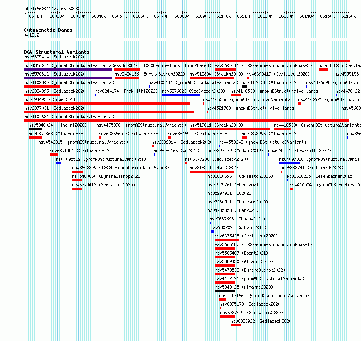Viewport: 361px width, 341px height.
Task: Select nsv515894 (Shaikh2009) variant label
Action: pyautogui.click(x=216, y=74)
